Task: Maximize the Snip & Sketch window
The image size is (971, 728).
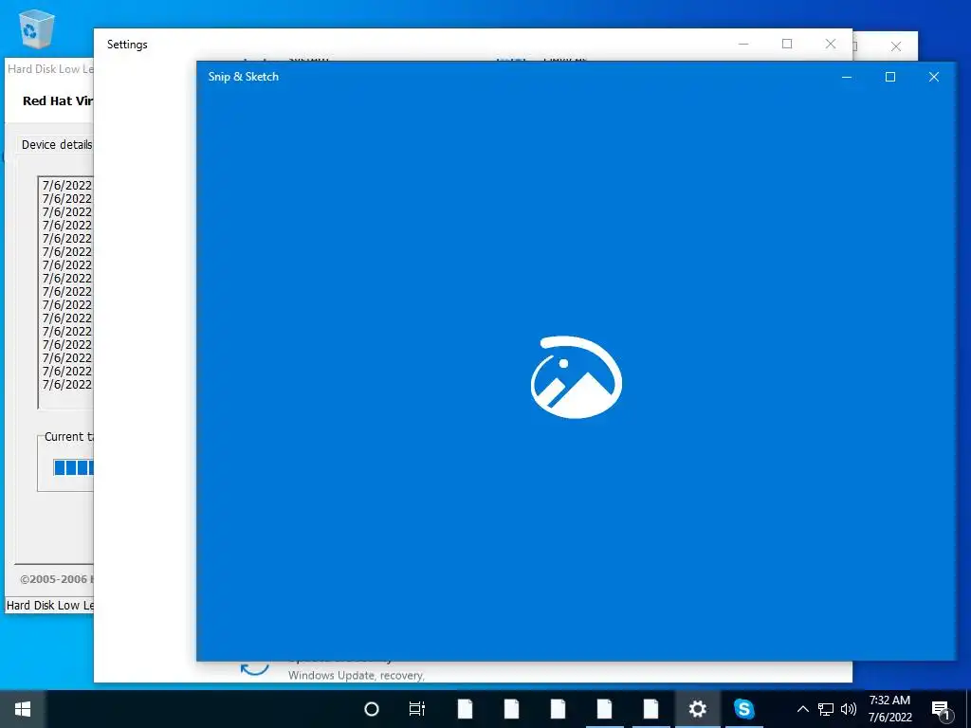Action: click(x=889, y=77)
